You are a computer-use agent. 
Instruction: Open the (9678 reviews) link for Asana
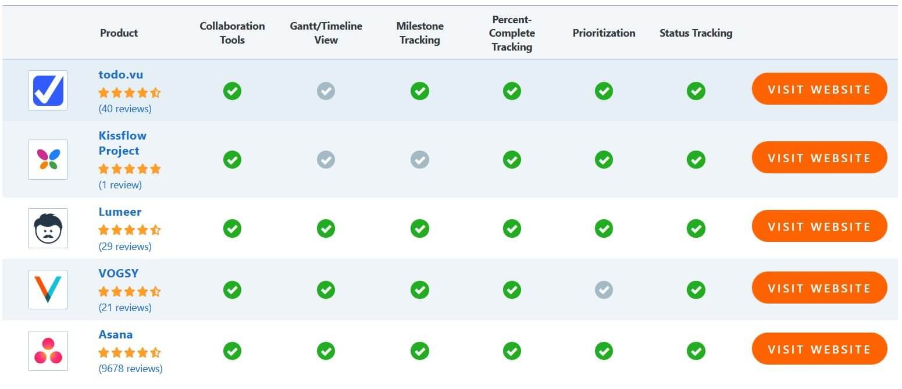(x=129, y=369)
